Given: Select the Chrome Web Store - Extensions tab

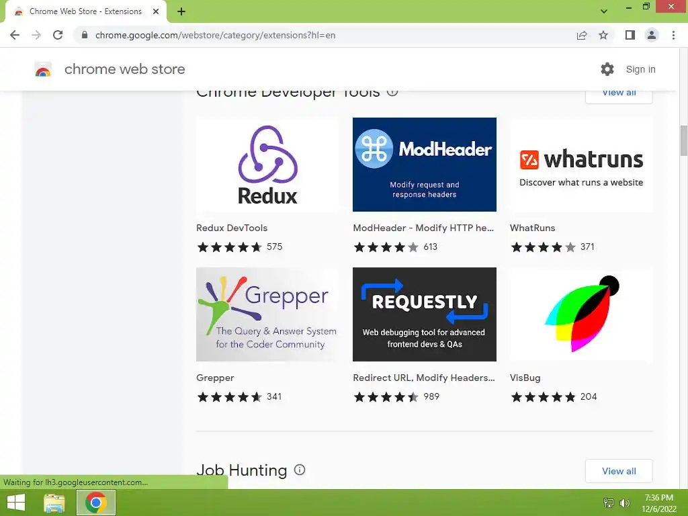Looking at the screenshot, I should pyautogui.click(x=86, y=11).
